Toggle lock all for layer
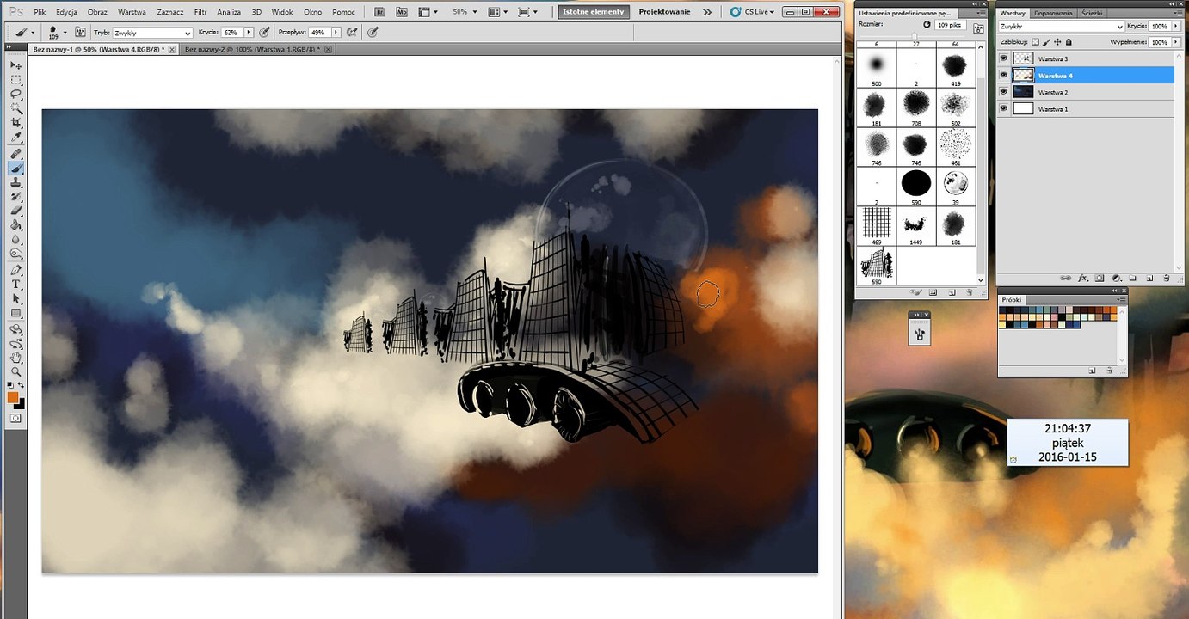 point(1069,41)
